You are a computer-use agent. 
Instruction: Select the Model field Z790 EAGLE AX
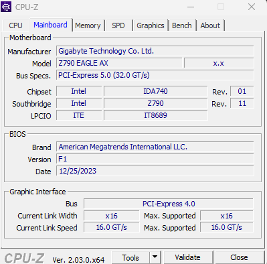[x=119, y=63]
